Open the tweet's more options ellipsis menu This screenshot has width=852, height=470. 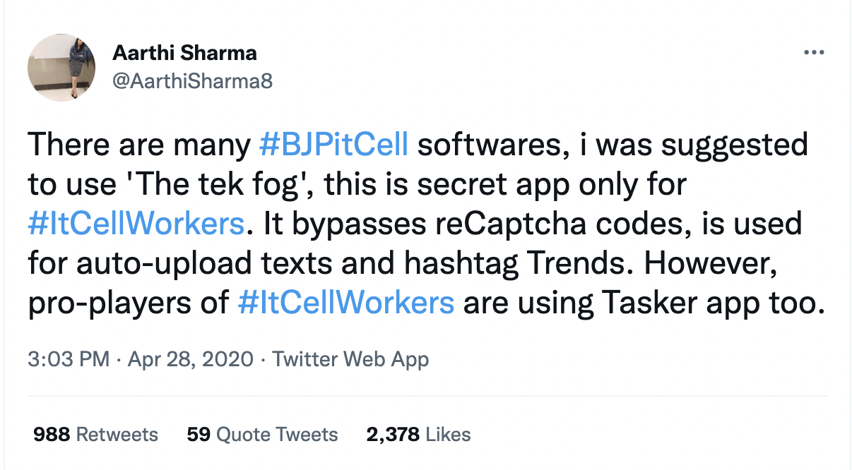click(814, 53)
